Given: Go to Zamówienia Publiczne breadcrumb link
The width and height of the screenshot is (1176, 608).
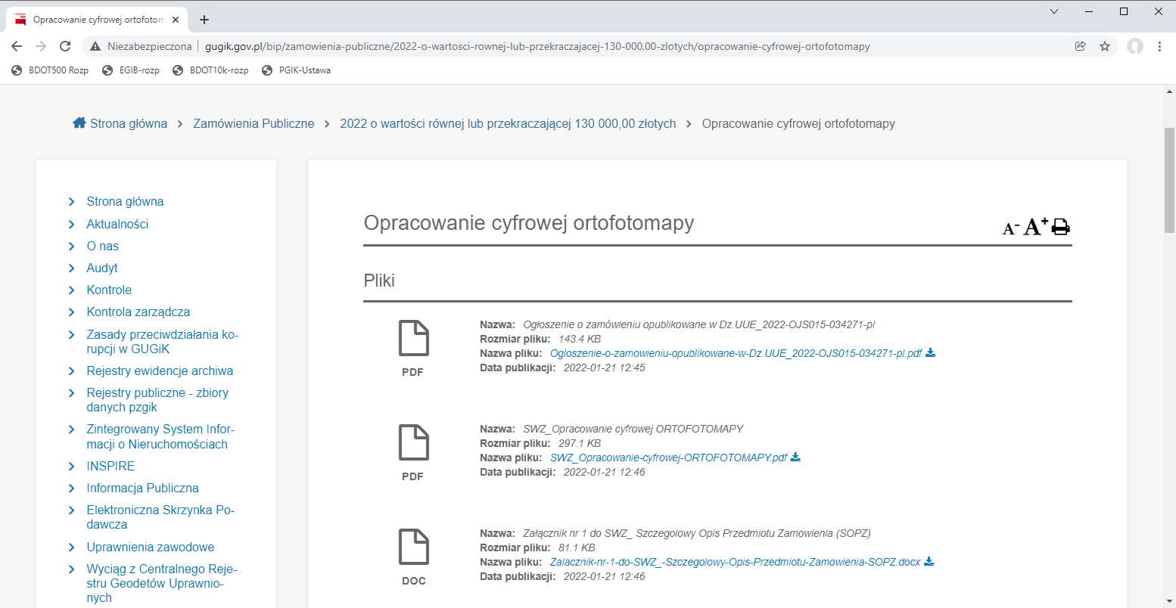Looking at the screenshot, I should coord(254,123).
